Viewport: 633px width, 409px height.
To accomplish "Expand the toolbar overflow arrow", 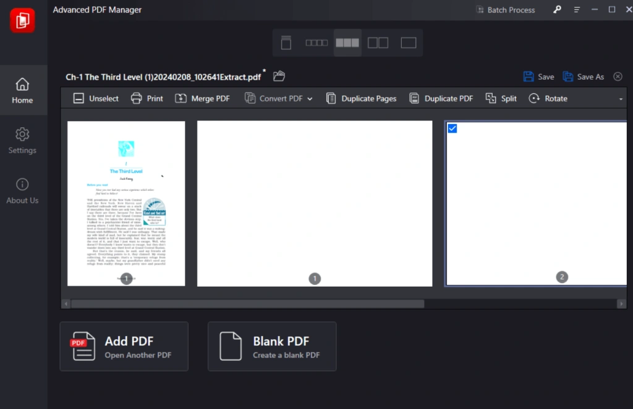I will click(621, 99).
